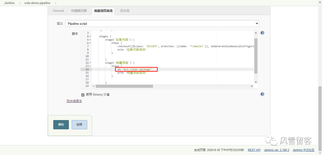This screenshot has height=155, width=322.
Task: Click the echo '构建项目成功' line
Action: [x=132, y=73]
